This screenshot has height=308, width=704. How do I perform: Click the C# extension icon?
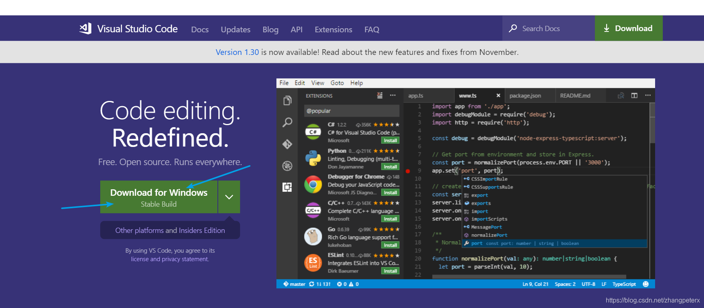click(313, 132)
